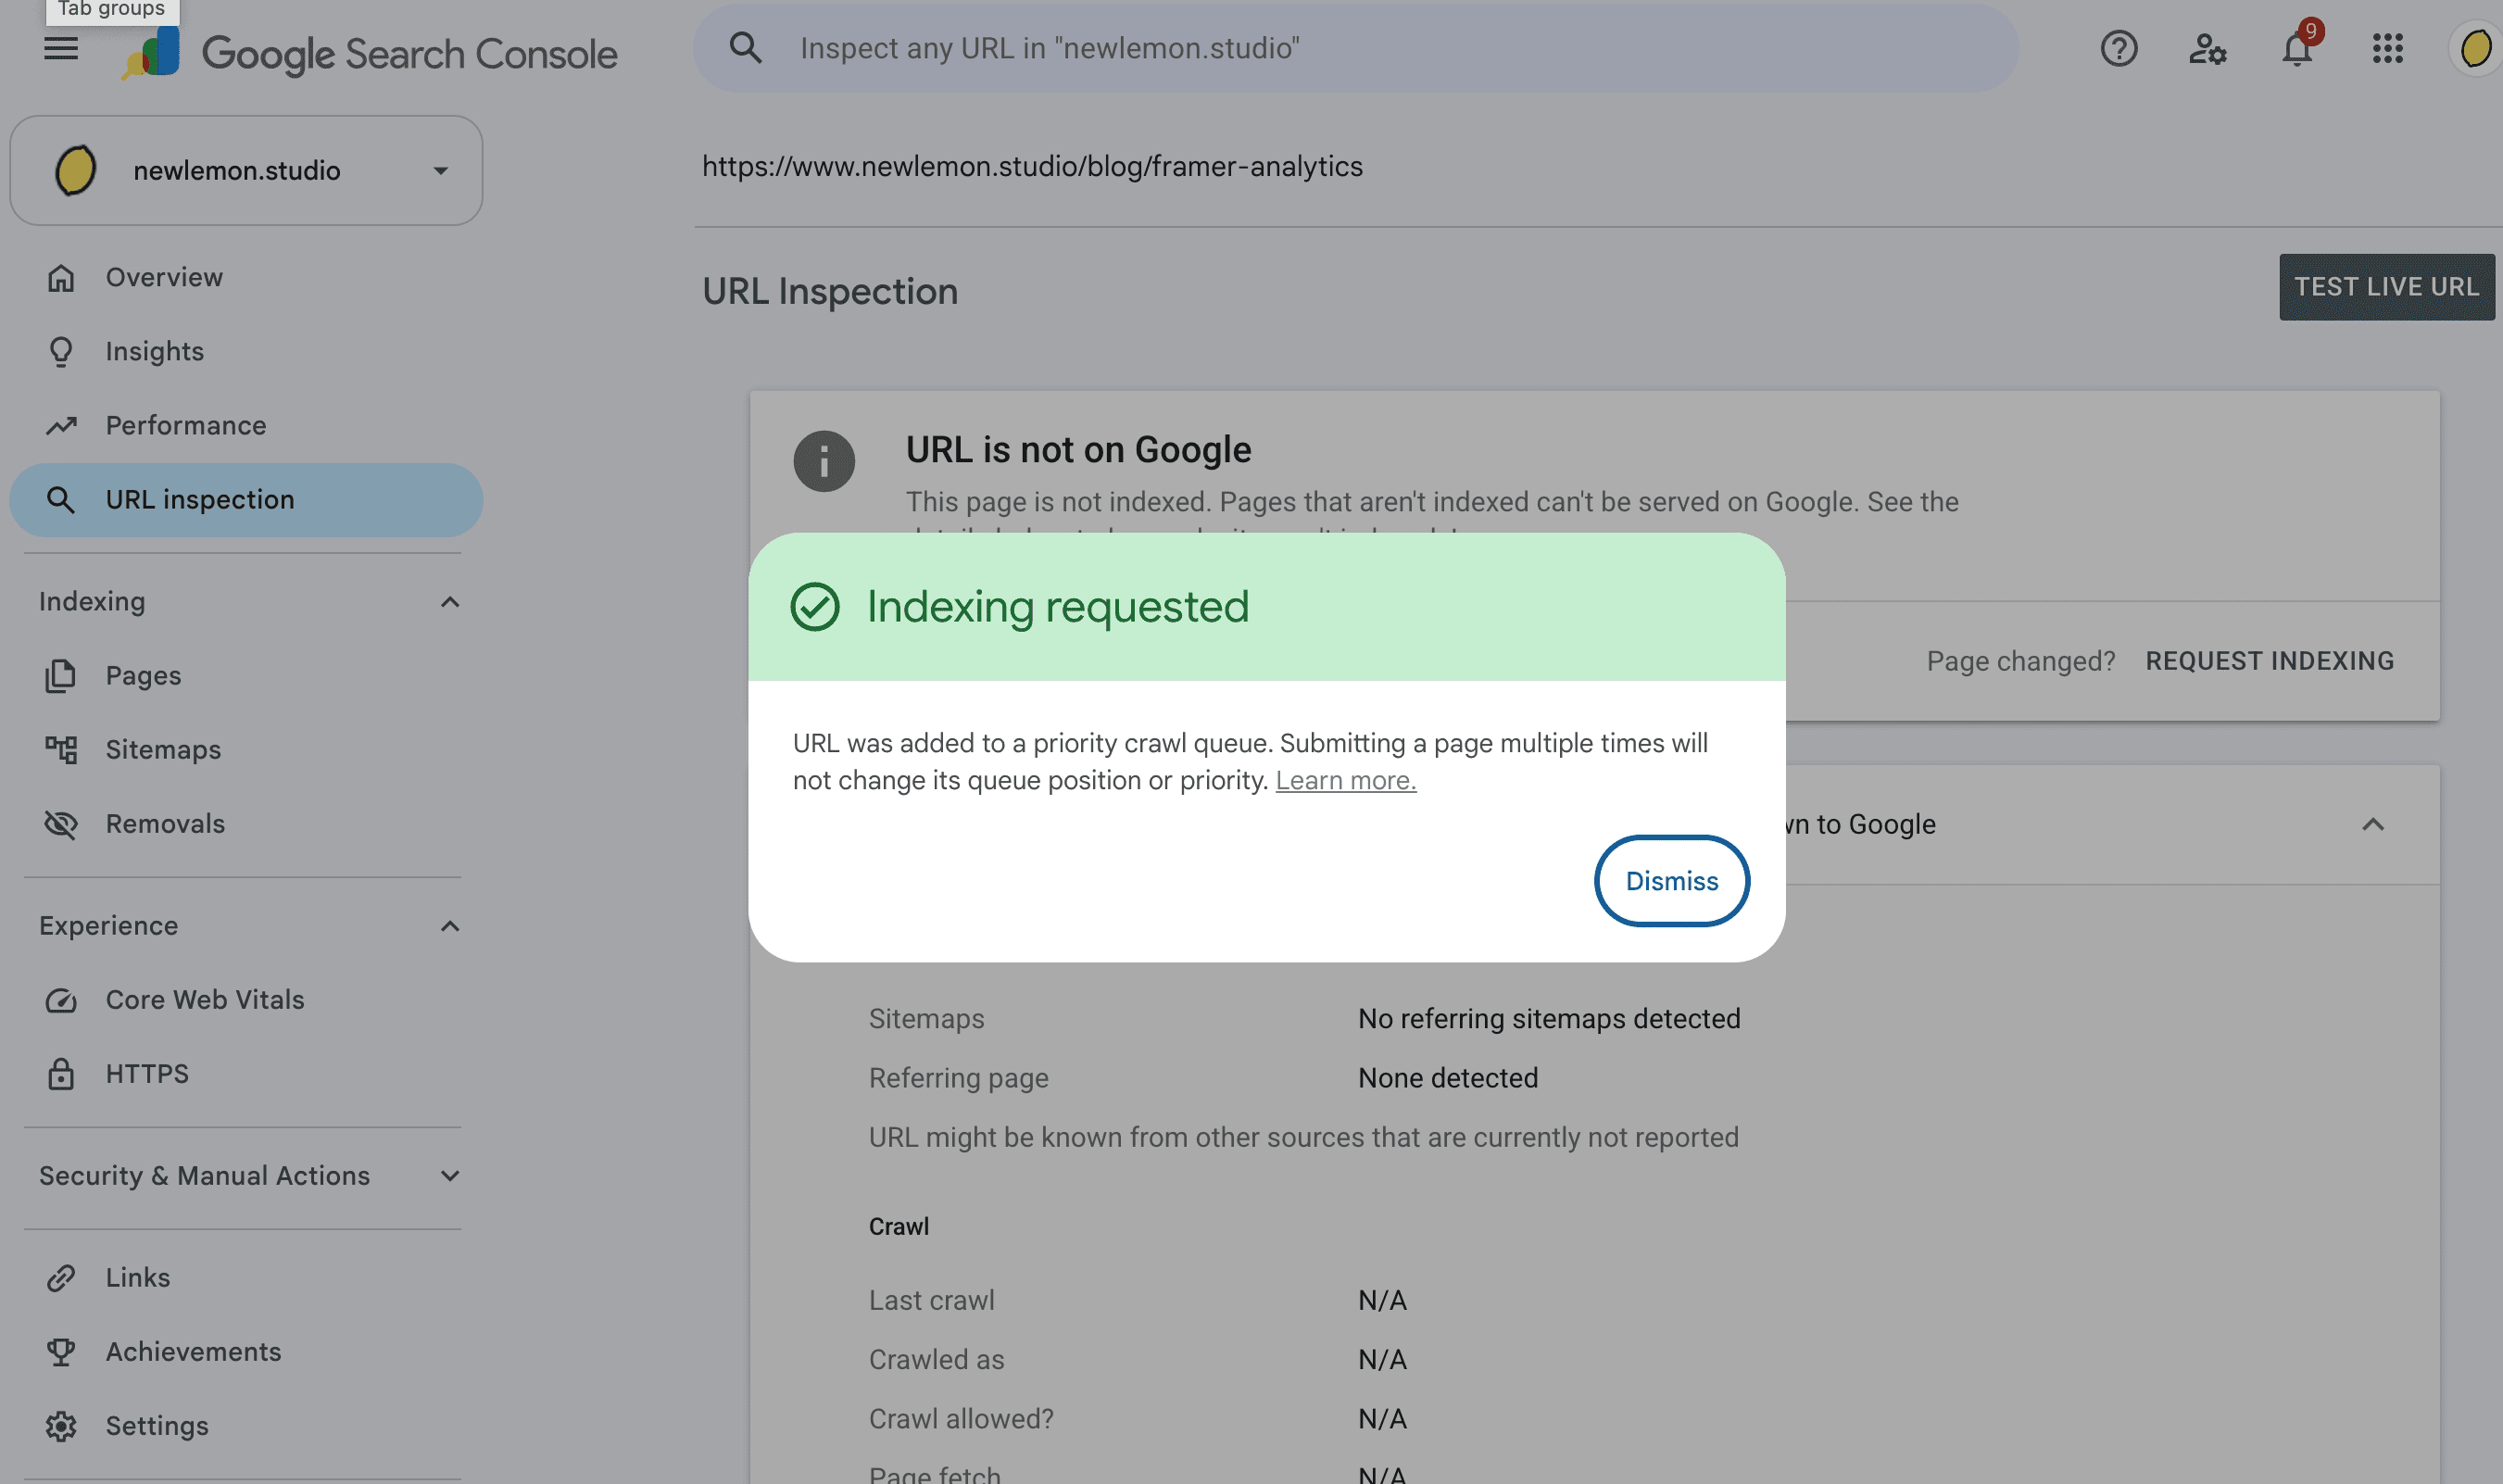Click the inspected framer-analytics URL text
Viewport: 2503px width, 1484px height.
point(1032,166)
